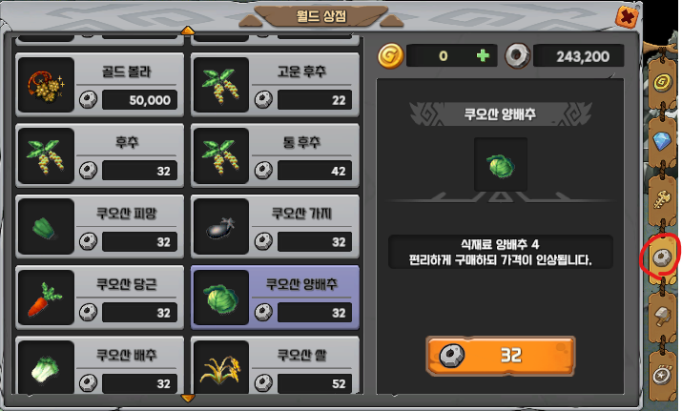Select 고운 후추 item priced 22
The image size is (682, 411).
pos(275,85)
